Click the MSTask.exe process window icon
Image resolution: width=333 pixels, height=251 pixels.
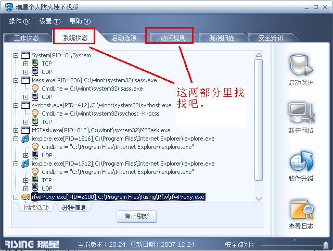(25, 130)
